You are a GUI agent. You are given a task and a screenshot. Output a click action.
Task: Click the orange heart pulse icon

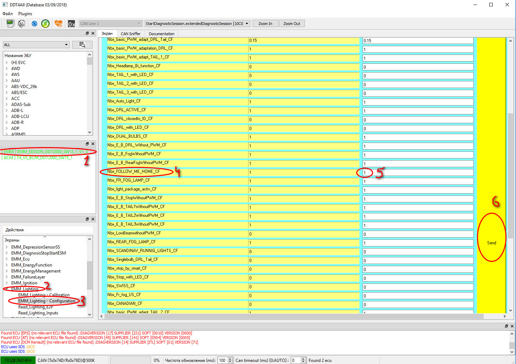[x=58, y=24]
